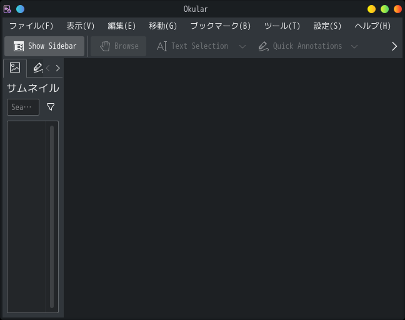Viewport: 405px width, 320px height.
Task: Show hidden toolbar items via overflow chevron
Action: tap(394, 46)
